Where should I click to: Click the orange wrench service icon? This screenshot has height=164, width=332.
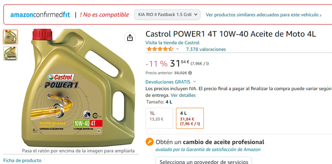149,142
